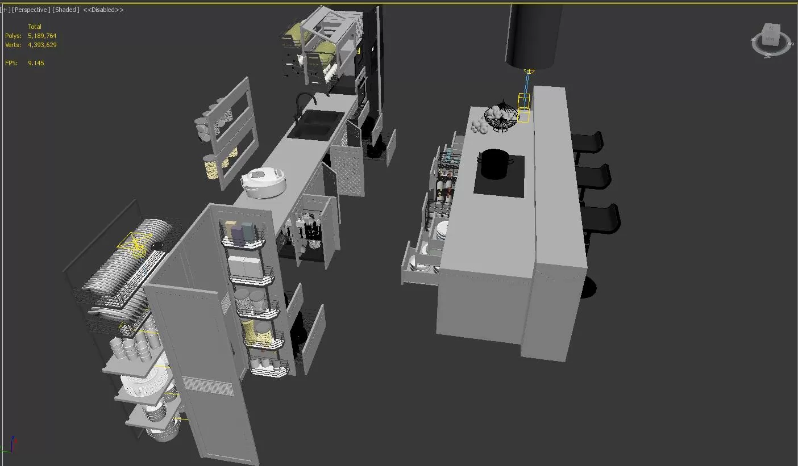This screenshot has width=798, height=466.
Task: Select a black bar stool beside the island
Action: (x=593, y=176)
